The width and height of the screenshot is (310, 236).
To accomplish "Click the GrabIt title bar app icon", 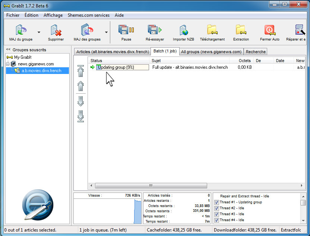I will (x=7, y=6).
